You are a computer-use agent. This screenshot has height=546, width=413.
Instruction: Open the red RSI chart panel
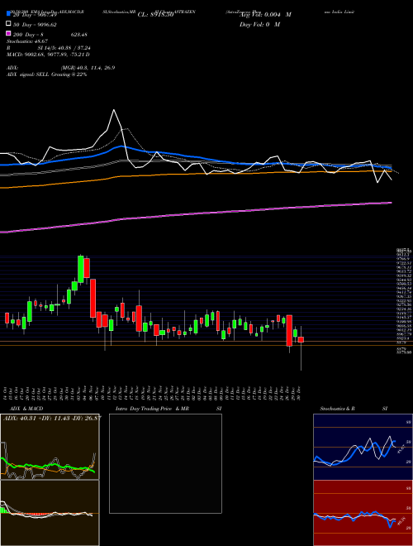[x=363, y=513]
